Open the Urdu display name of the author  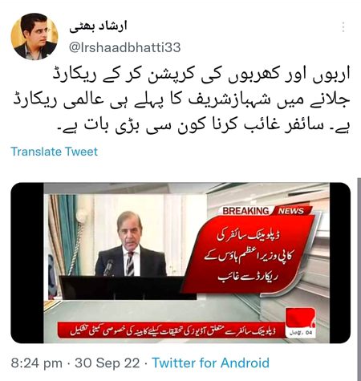pyautogui.click(x=98, y=26)
